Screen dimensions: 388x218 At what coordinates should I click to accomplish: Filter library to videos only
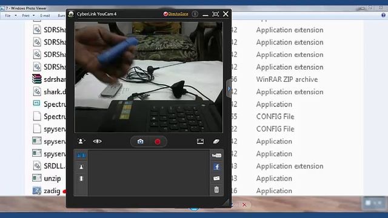(81, 179)
